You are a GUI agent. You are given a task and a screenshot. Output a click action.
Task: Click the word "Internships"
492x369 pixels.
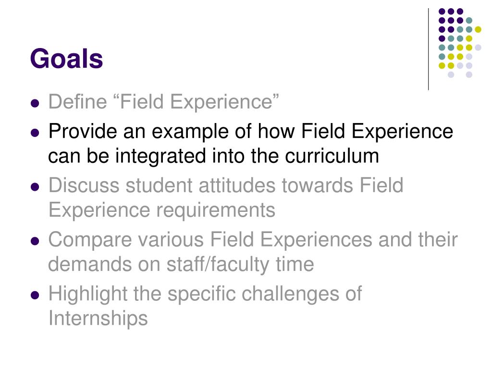click(x=98, y=319)
